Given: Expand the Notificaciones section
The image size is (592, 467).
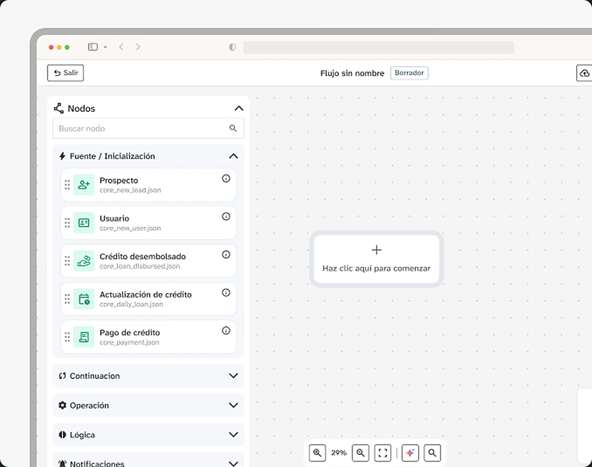Looking at the screenshot, I should point(234,464).
